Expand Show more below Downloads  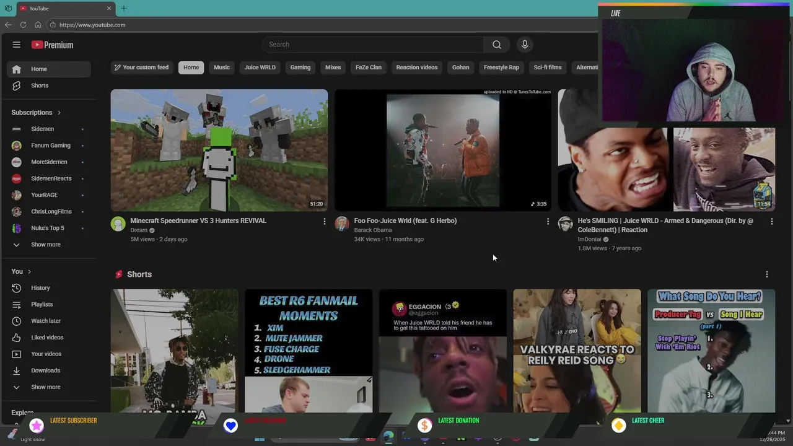tap(49, 387)
